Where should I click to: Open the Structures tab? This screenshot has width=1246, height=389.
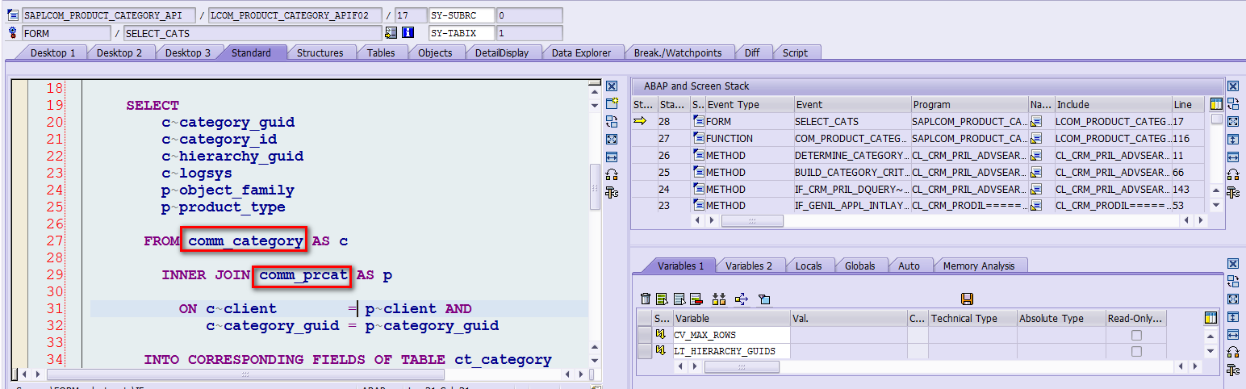(320, 52)
